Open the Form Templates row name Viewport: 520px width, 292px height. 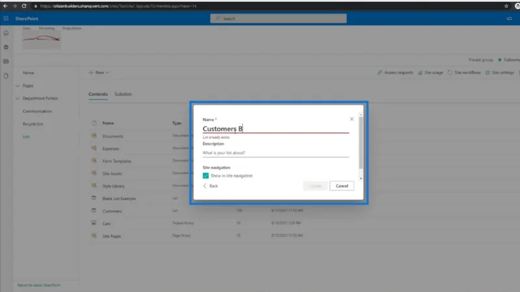click(117, 161)
